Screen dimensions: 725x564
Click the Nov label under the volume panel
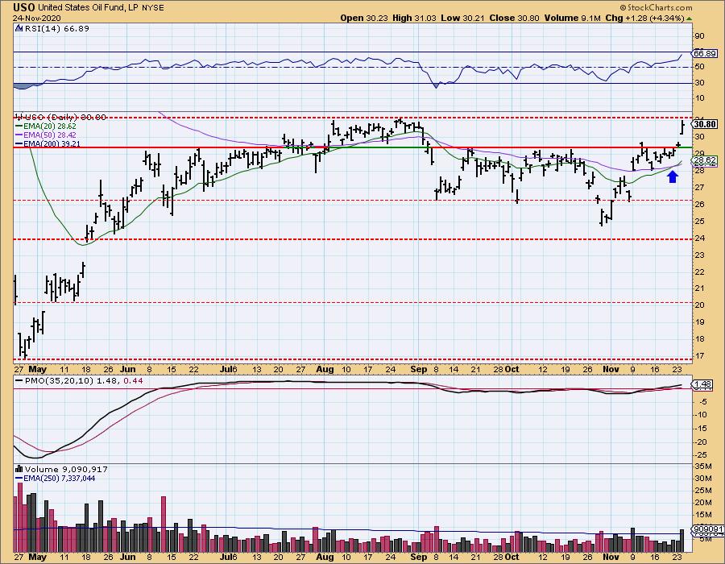[x=611, y=557]
